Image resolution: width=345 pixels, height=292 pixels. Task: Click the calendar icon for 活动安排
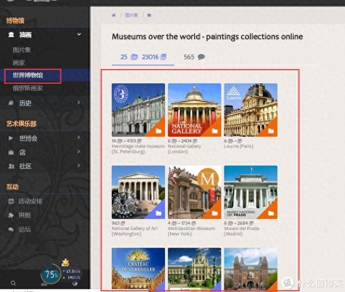(x=11, y=201)
